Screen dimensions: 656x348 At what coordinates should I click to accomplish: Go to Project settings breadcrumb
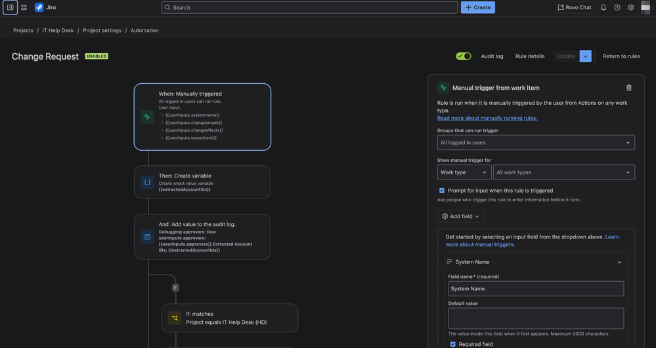(x=102, y=31)
